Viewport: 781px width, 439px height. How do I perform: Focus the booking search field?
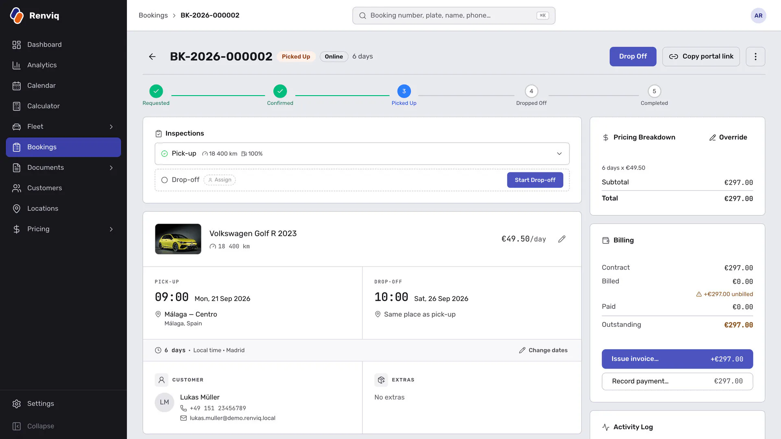coord(454,15)
